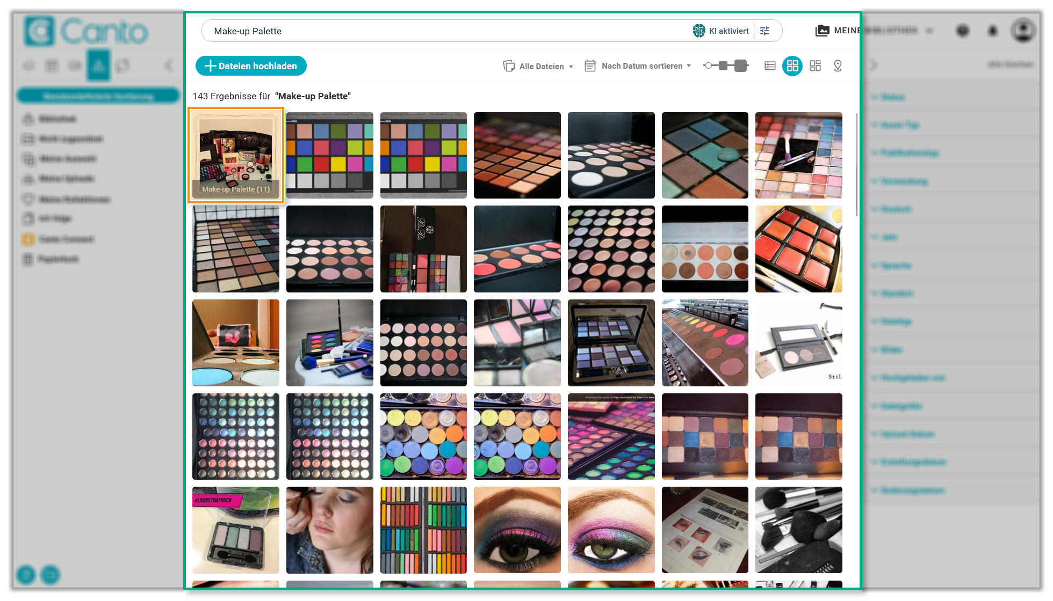Click the results vertical scrollbar
Viewport: 1053px width, 601px height.
[x=856, y=164]
